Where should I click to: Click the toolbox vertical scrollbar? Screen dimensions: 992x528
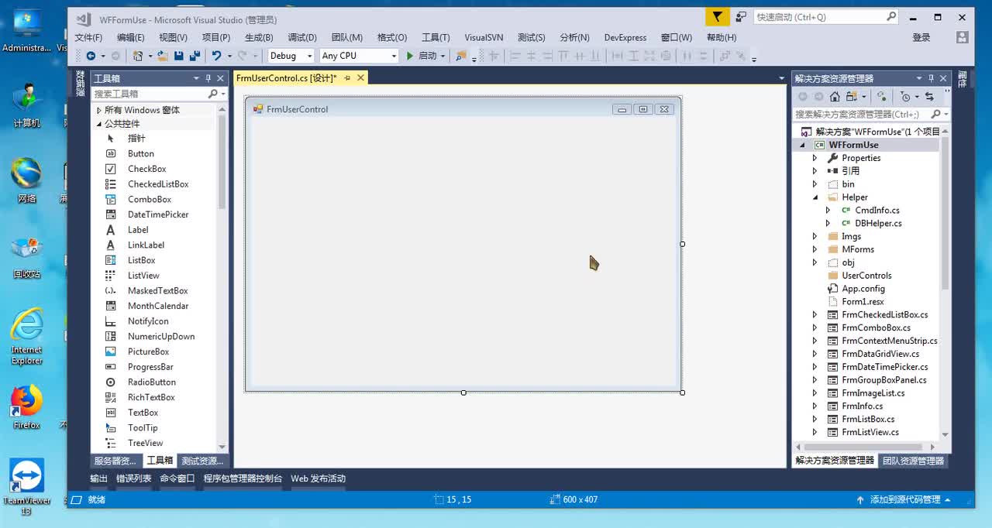(222, 163)
